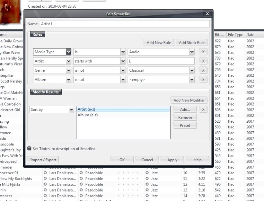This screenshot has height=201, width=264.
Task: Click genre link icon beside Jazz, track 10
Action: pos(147,173)
